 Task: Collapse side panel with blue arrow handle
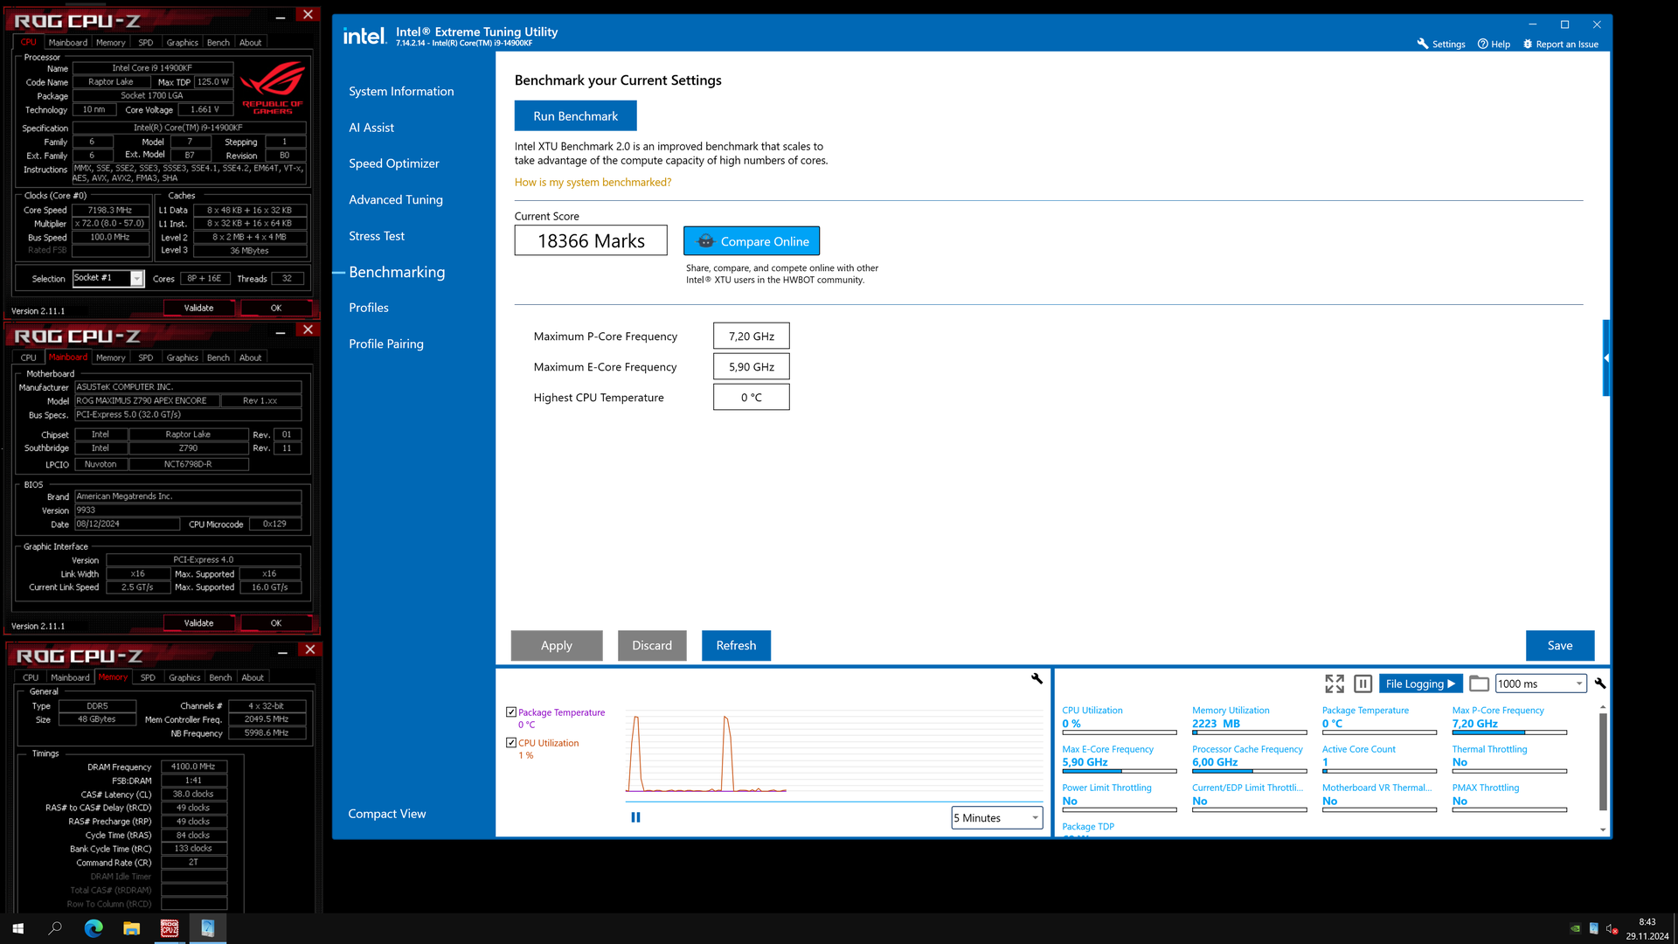(x=1606, y=357)
